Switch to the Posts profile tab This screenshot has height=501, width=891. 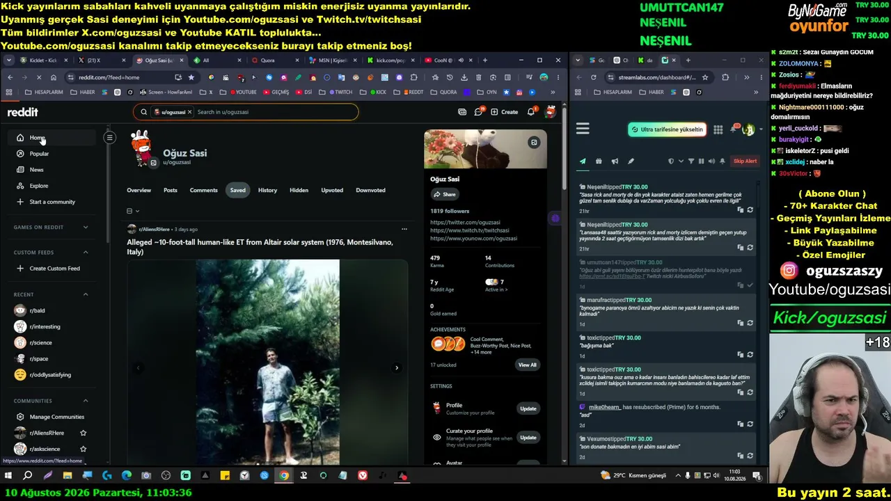[171, 190]
